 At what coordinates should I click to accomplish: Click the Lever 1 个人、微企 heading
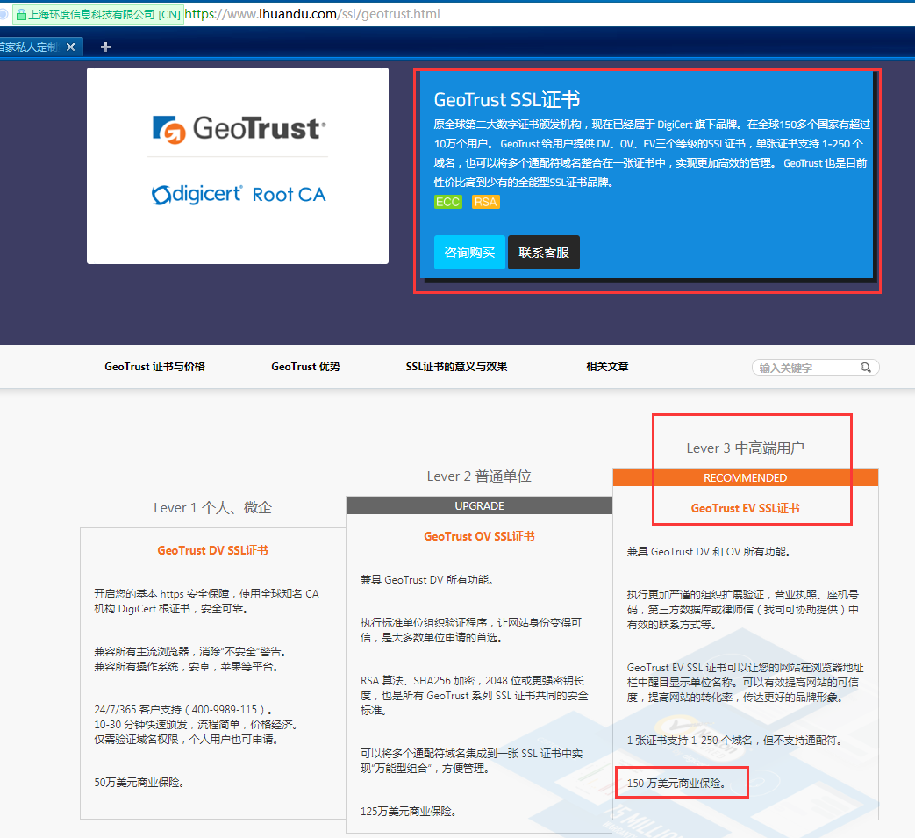coord(213,508)
